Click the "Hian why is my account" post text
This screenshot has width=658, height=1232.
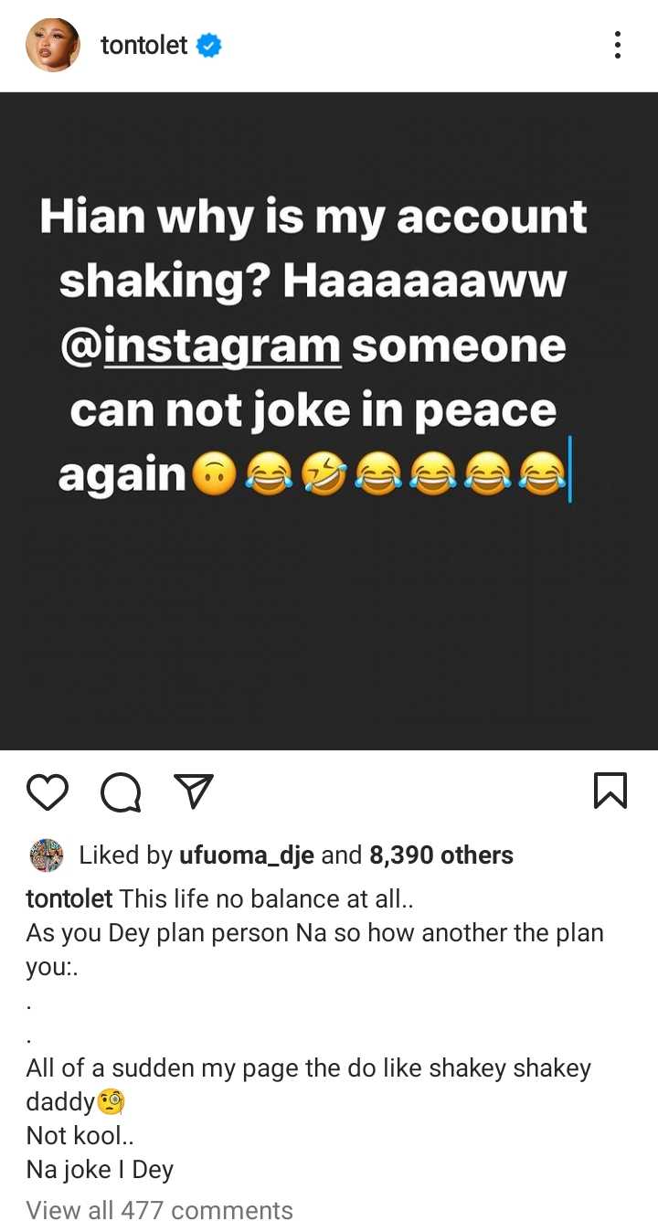point(313,218)
